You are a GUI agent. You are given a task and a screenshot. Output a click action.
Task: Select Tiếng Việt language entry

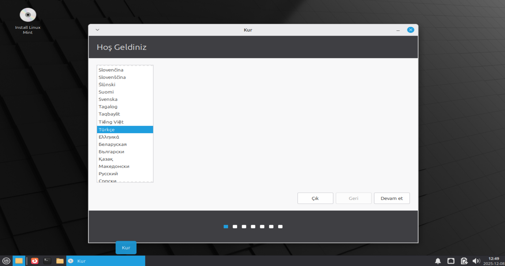[111, 122]
